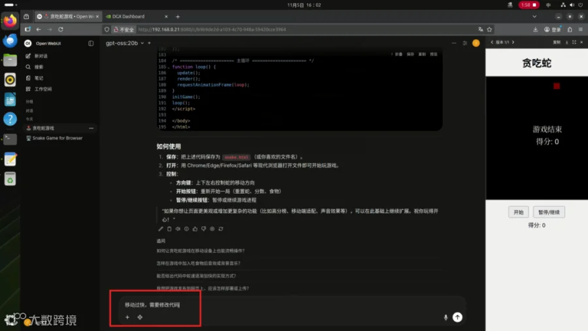Click the red food square in game canvas
The width and height of the screenshot is (588, 331).
coord(557,86)
